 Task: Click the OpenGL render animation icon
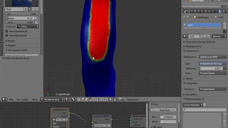pyautogui.click(x=123, y=100)
